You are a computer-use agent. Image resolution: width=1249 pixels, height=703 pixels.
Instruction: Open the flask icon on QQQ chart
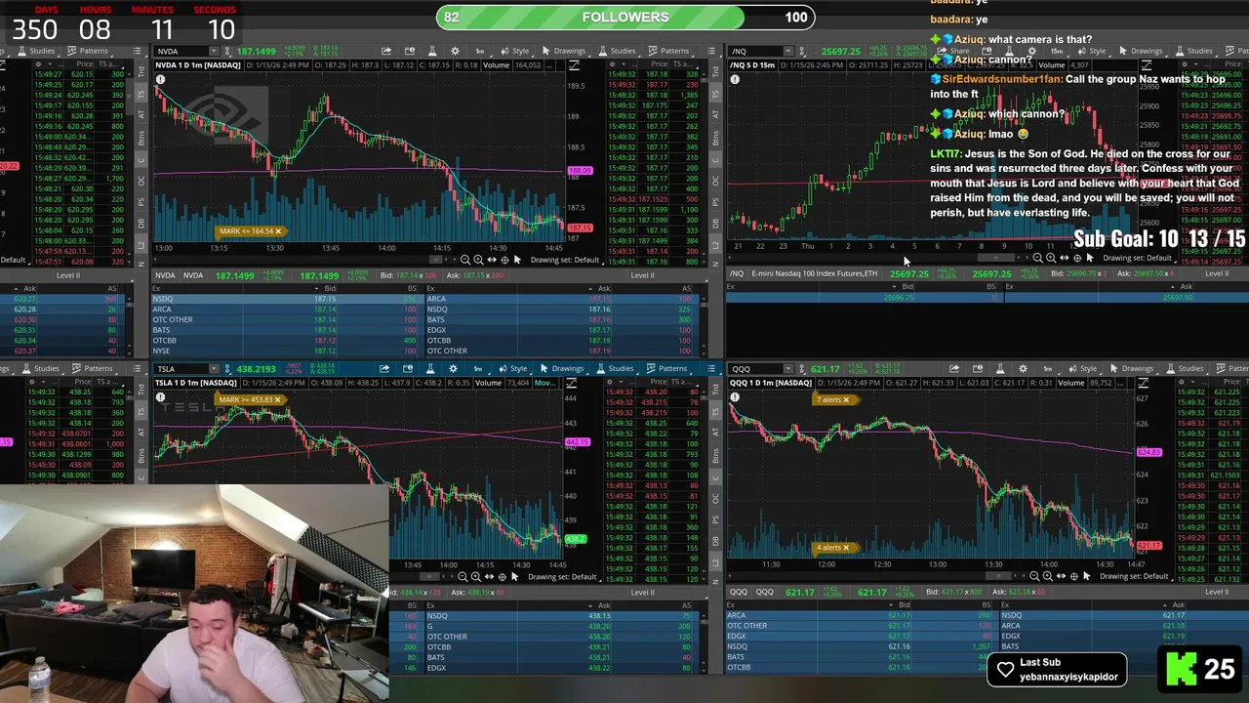pos(1000,369)
